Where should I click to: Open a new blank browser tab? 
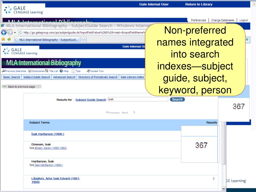click(x=83, y=40)
